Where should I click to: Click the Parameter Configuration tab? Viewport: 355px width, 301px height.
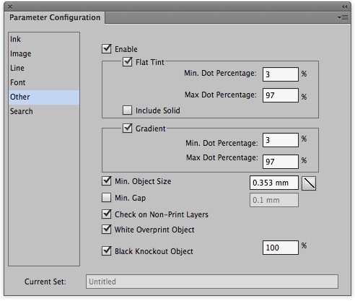pos(55,17)
